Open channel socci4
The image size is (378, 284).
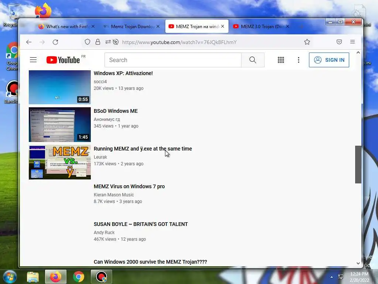(x=100, y=82)
